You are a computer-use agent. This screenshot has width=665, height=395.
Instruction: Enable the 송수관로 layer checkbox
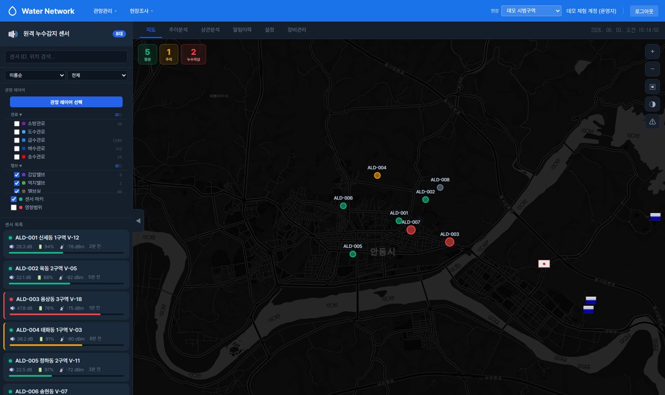point(17,157)
